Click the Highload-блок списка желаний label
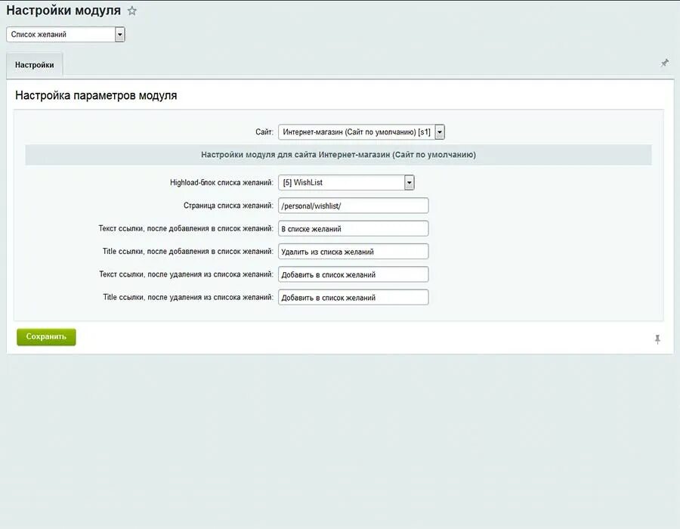Screen dimensions: 680x529 coord(221,183)
